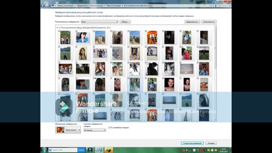Click the Отмена button
This screenshot has height=153, width=272.
(211, 143)
